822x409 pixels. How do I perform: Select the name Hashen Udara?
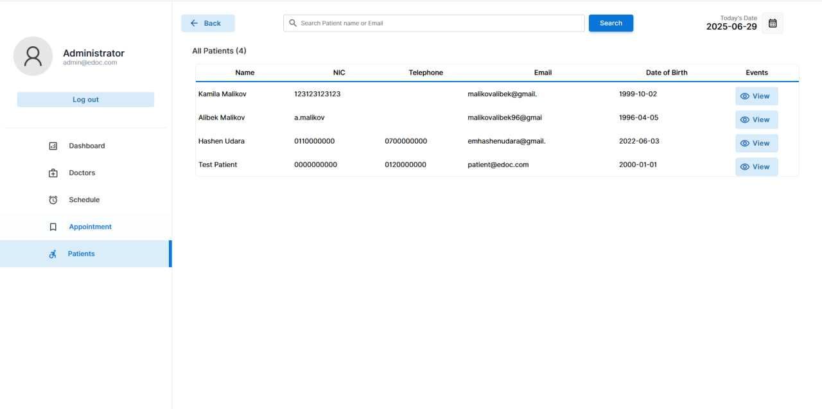222,141
